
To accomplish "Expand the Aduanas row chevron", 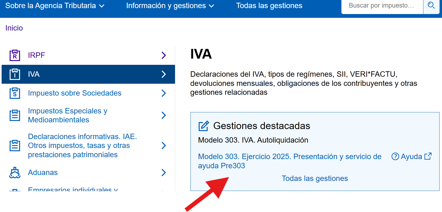I will click(164, 173).
